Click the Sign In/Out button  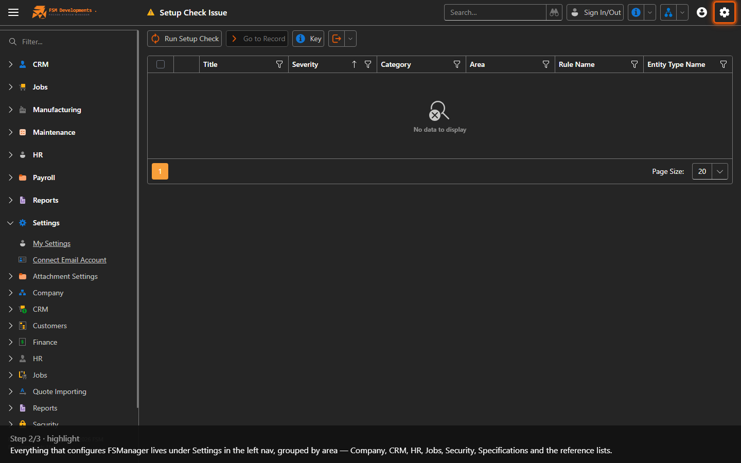point(595,12)
